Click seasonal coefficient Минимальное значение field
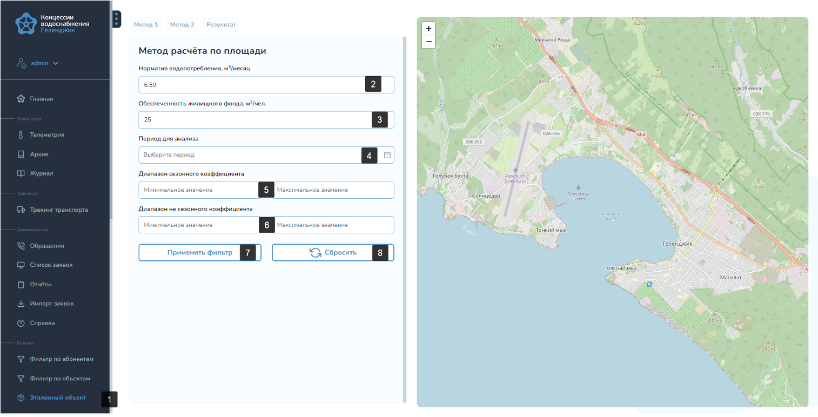This screenshot has width=818, height=417. coord(198,190)
